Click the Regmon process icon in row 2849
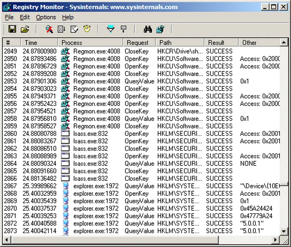This screenshot has height=247, width=291. point(65,51)
